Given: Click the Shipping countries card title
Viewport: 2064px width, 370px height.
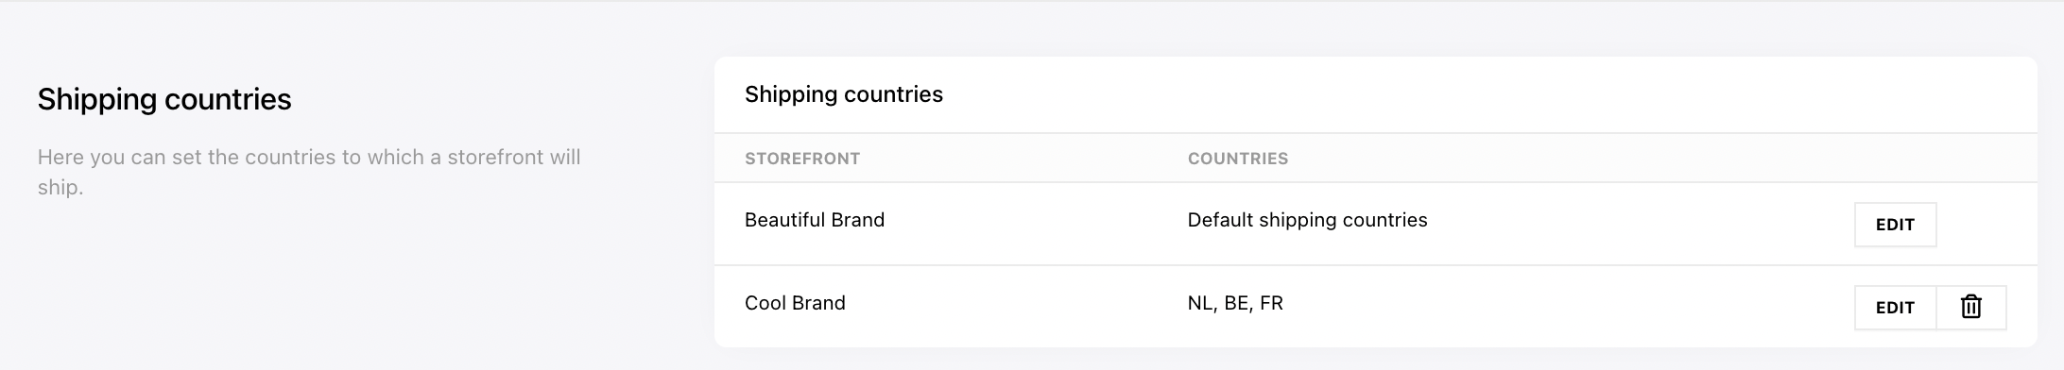Looking at the screenshot, I should tap(844, 94).
